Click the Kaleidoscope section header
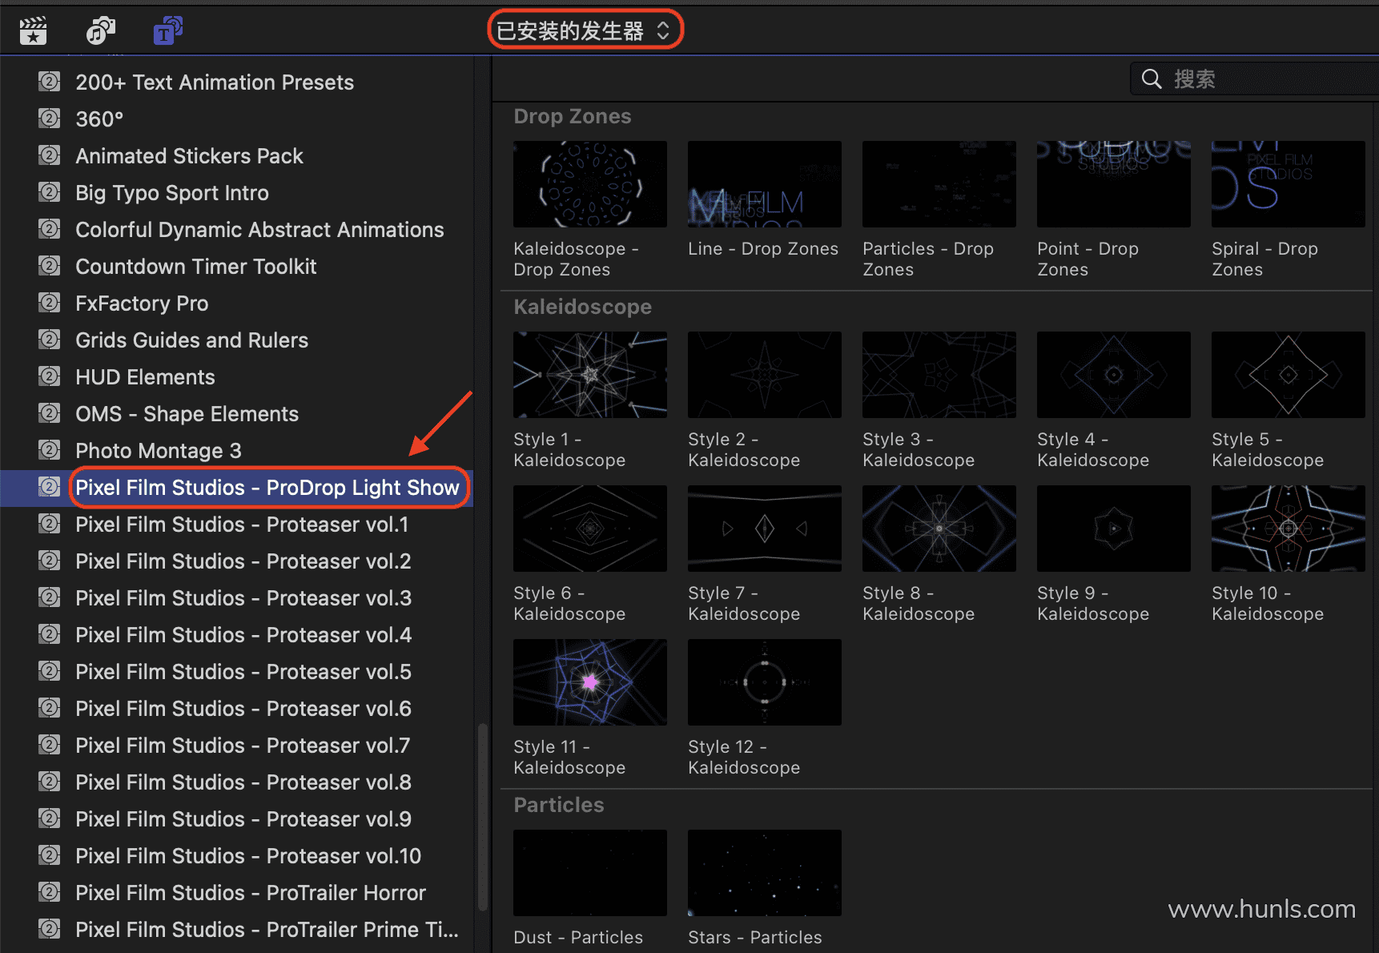 (x=583, y=307)
